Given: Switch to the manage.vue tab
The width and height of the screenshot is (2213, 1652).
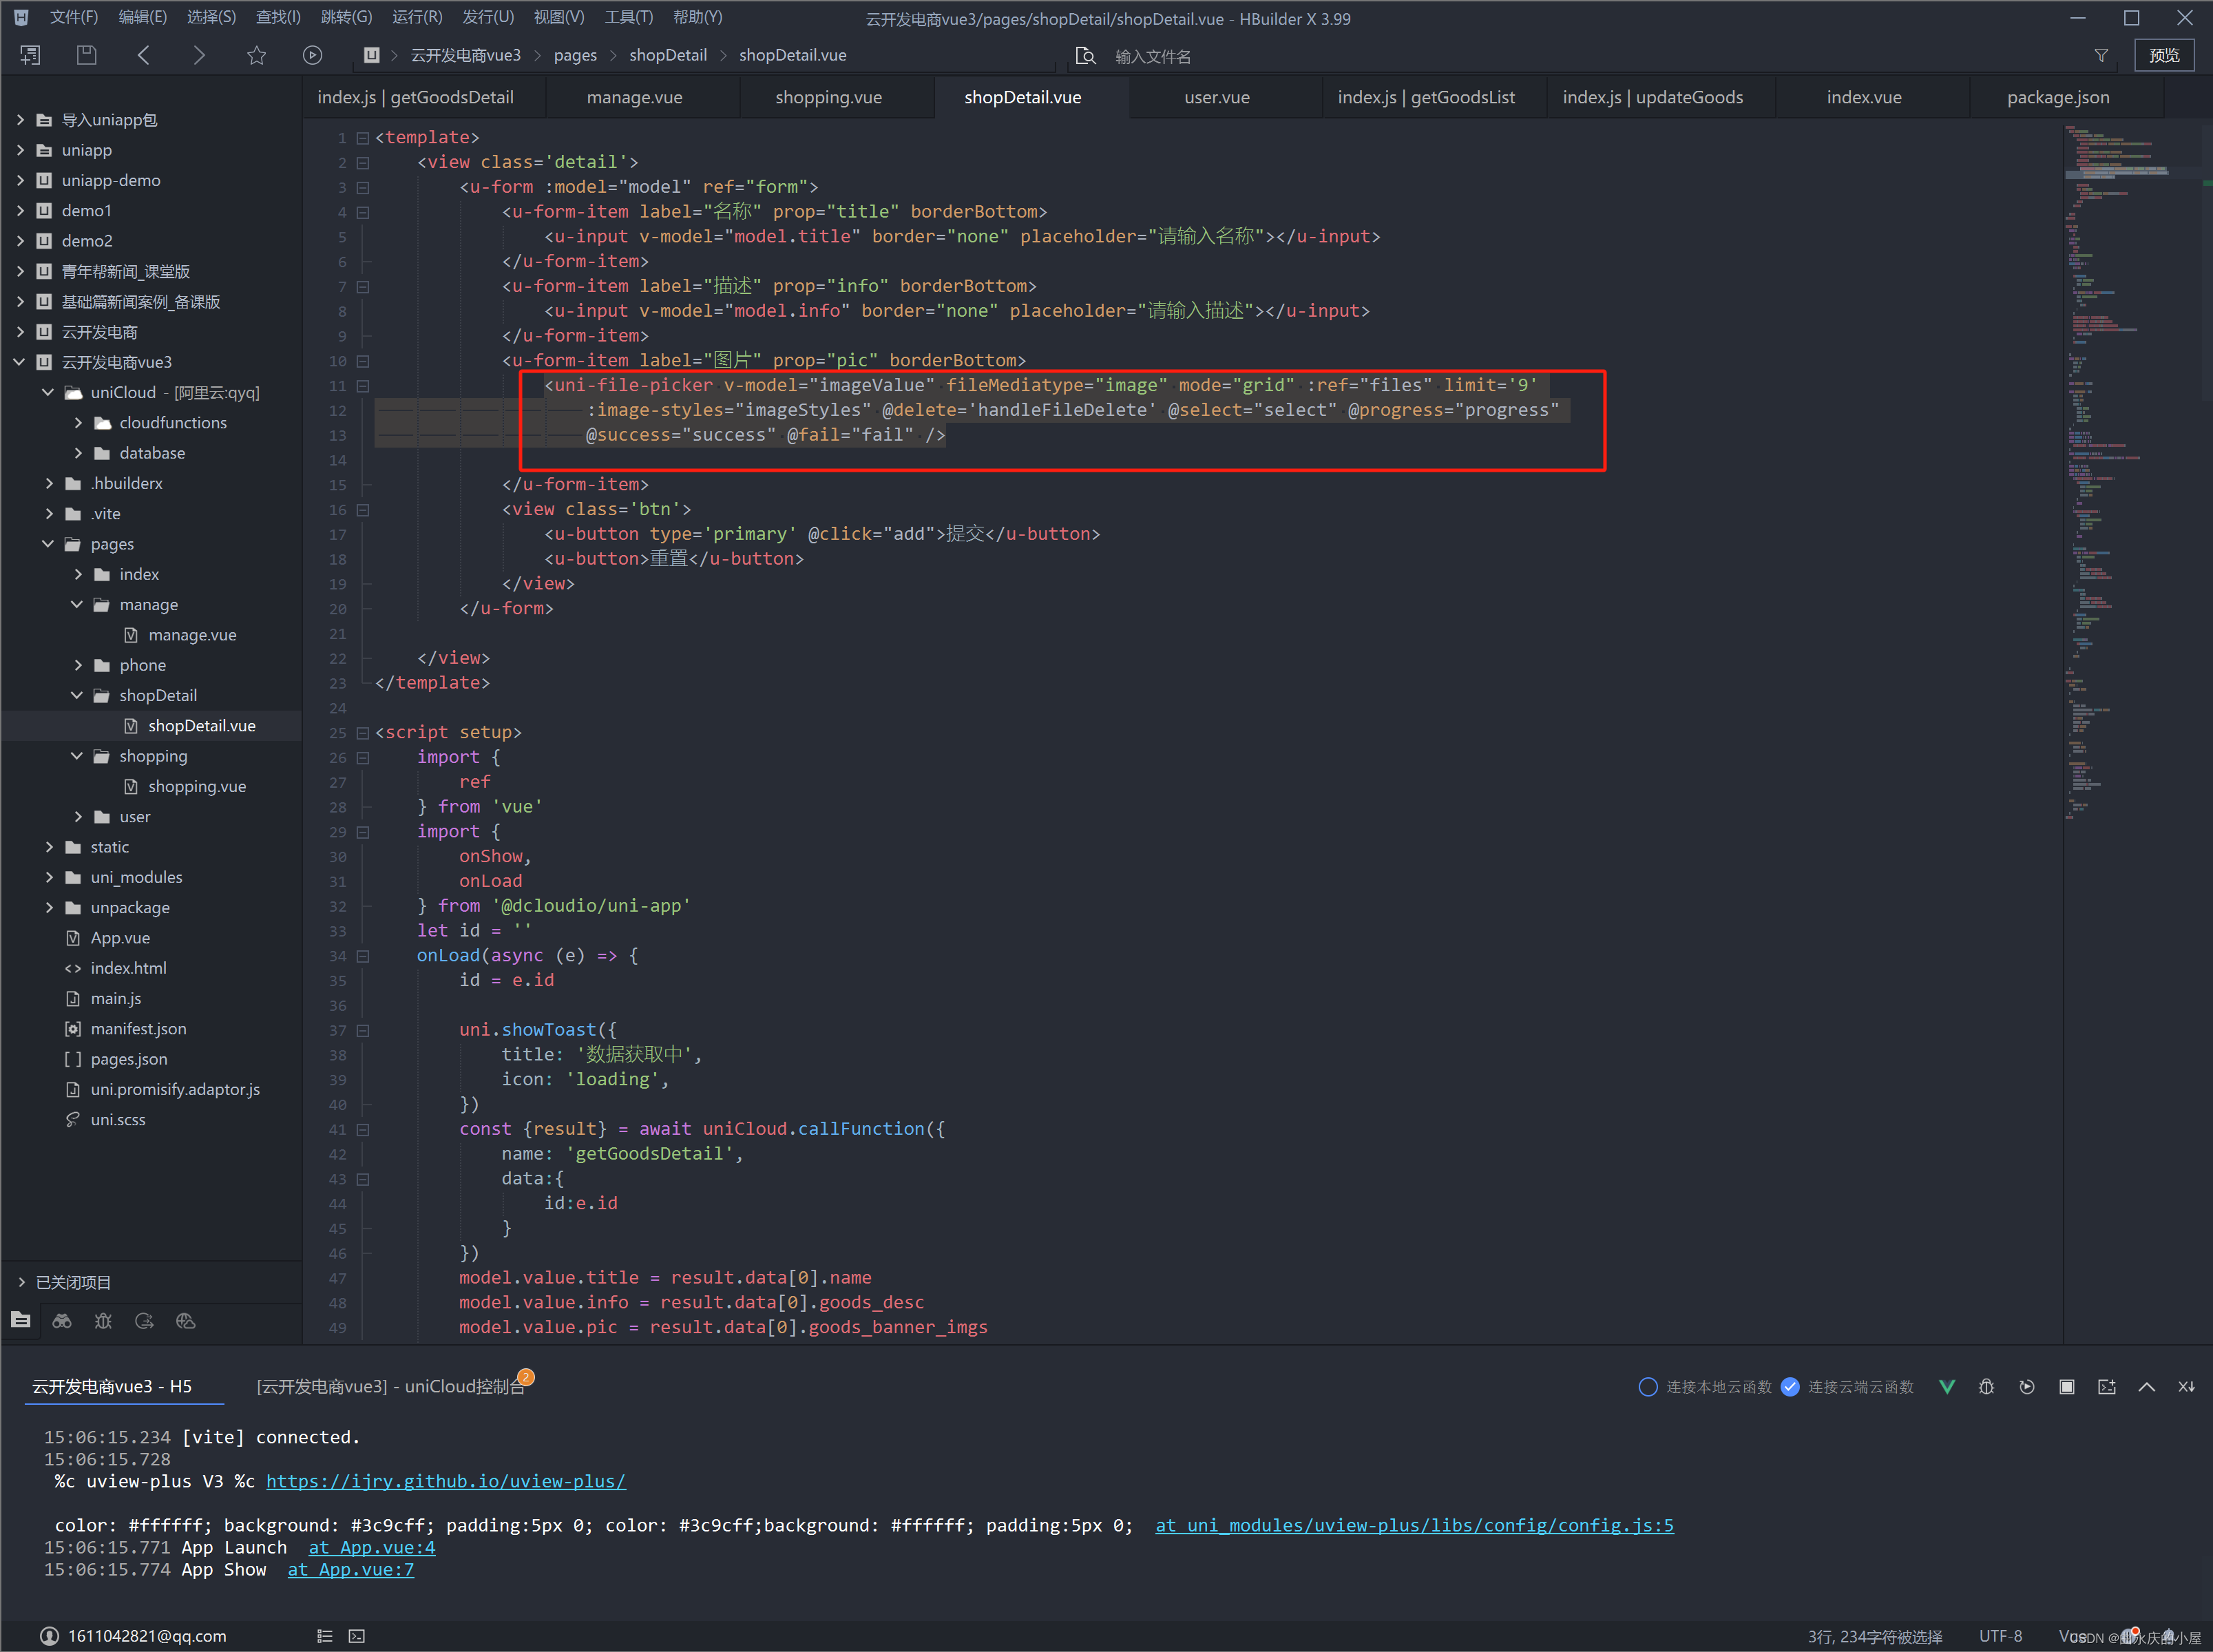Looking at the screenshot, I should pyautogui.click(x=634, y=97).
